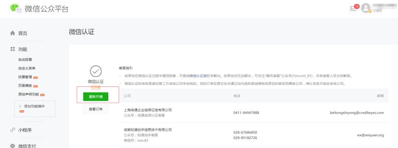This screenshot has width=398, height=148.
Task: Click the green 重新开通 button
Action: point(96,96)
